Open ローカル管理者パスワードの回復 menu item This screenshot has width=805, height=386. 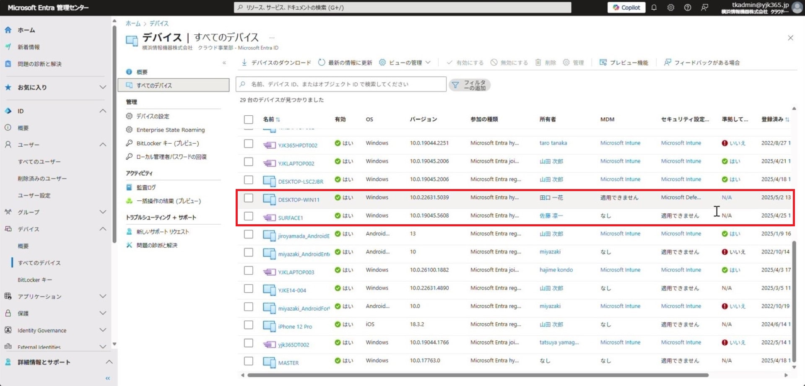click(x=171, y=157)
